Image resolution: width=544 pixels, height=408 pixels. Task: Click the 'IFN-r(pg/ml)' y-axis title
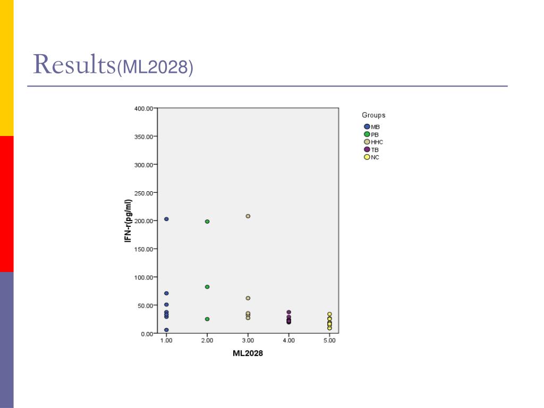tap(128, 220)
